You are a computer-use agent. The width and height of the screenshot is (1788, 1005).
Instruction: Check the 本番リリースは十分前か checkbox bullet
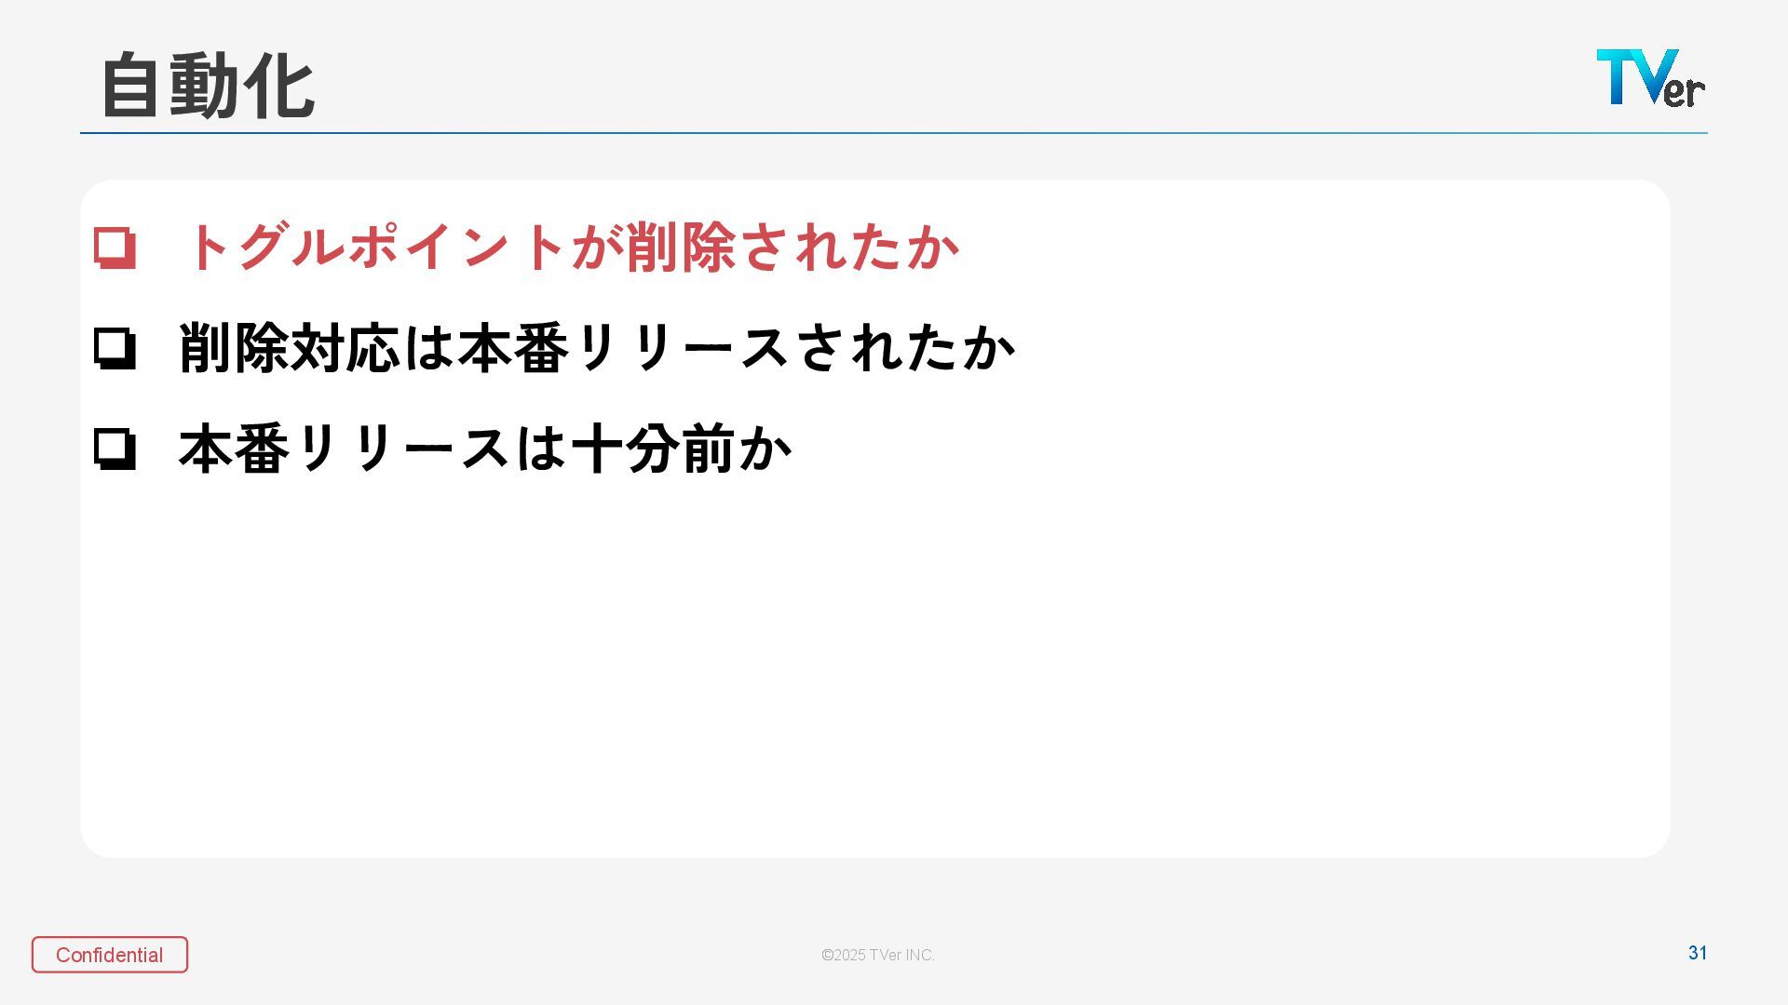(x=115, y=449)
